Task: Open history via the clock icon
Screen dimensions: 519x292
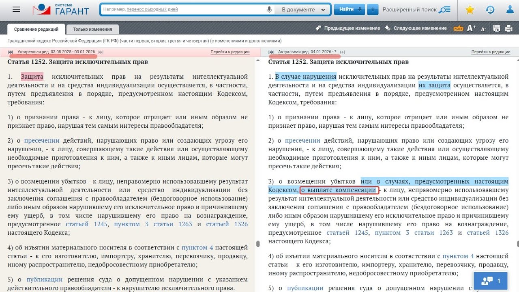Action: [x=490, y=10]
